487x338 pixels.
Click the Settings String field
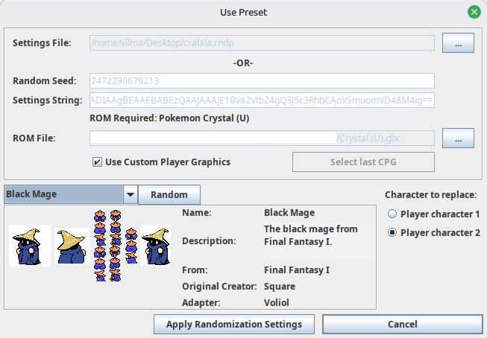coord(262,101)
